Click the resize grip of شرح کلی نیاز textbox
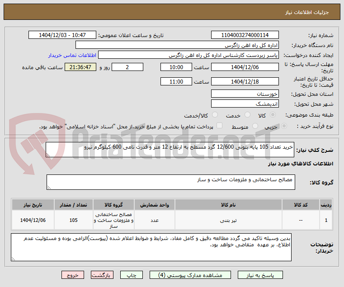Viewport: 344px width, 287px height. click(x=48, y=155)
